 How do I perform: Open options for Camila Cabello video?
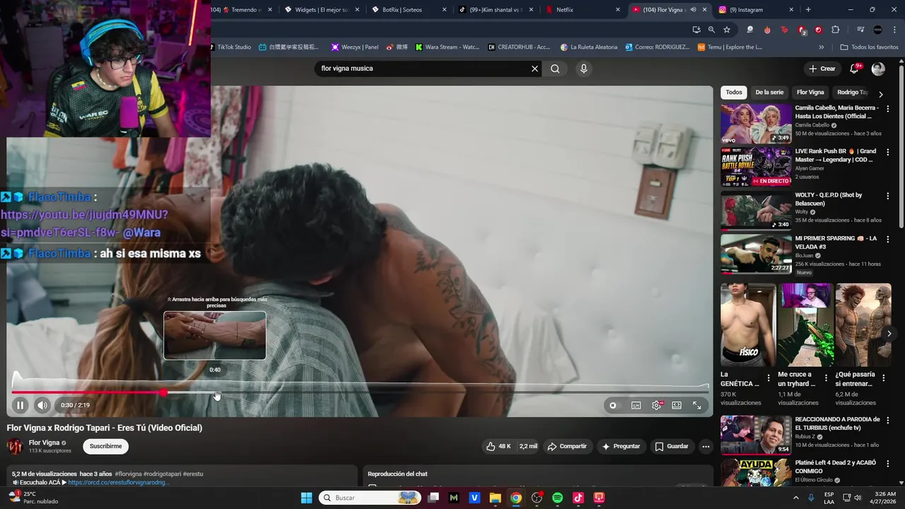point(888,109)
